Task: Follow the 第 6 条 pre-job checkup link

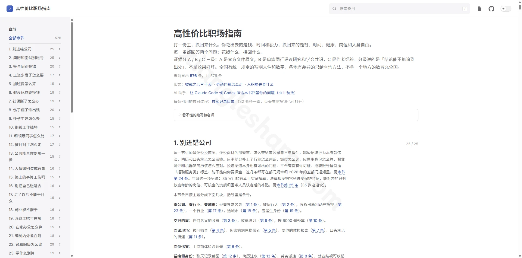Action: tap(233, 247)
